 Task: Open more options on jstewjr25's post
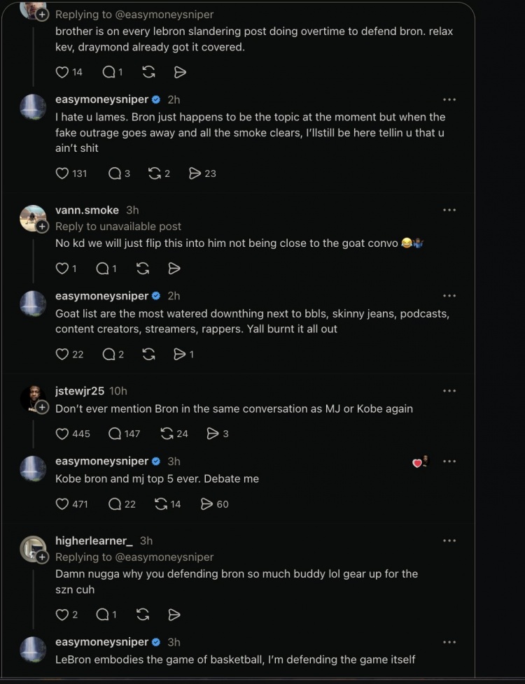[x=449, y=391]
